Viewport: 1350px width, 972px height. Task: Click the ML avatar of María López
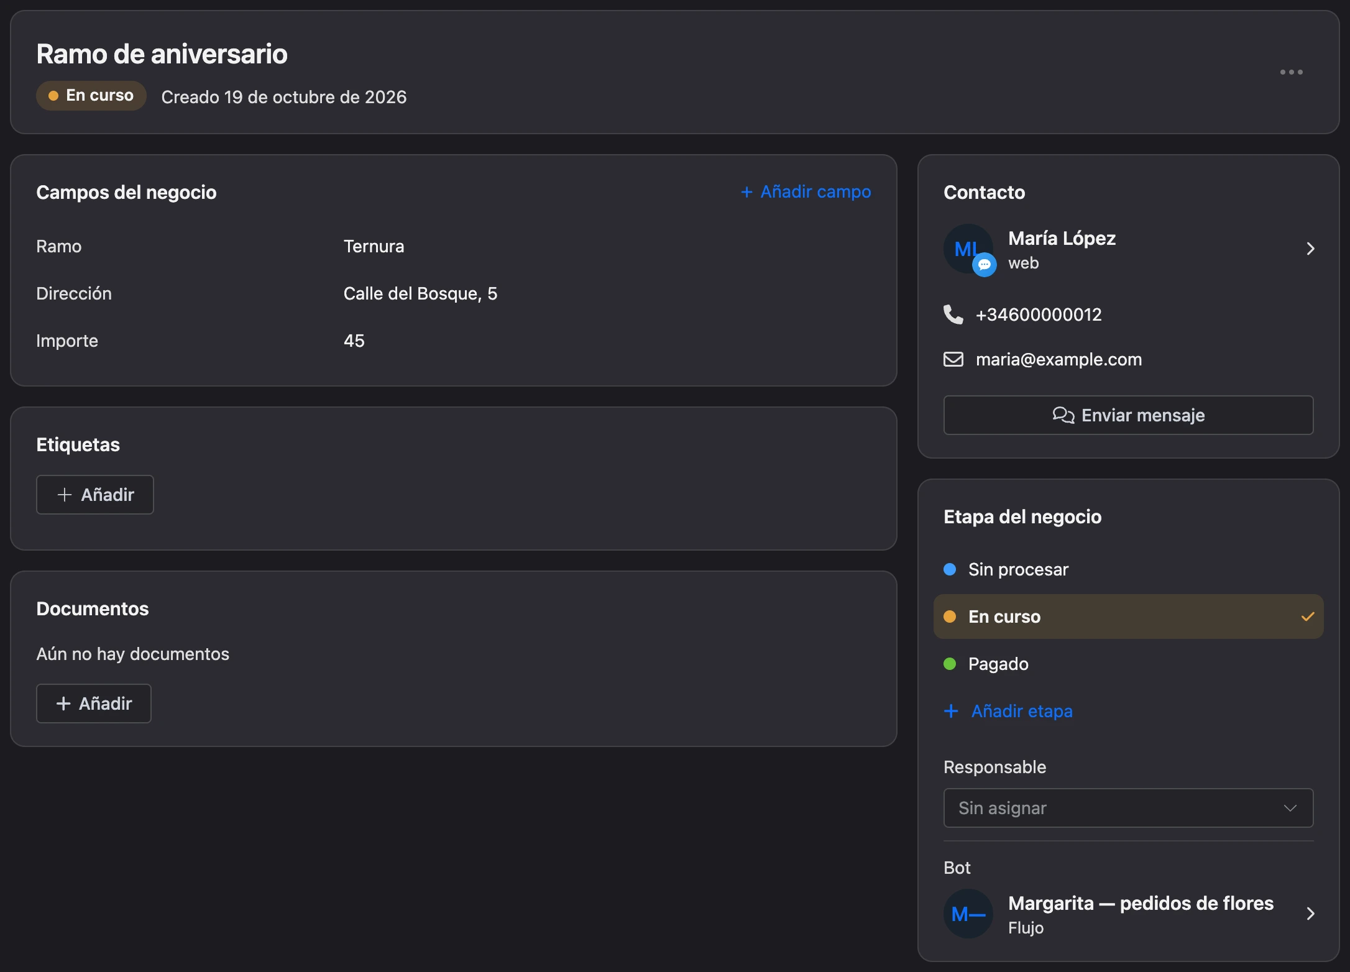click(968, 249)
